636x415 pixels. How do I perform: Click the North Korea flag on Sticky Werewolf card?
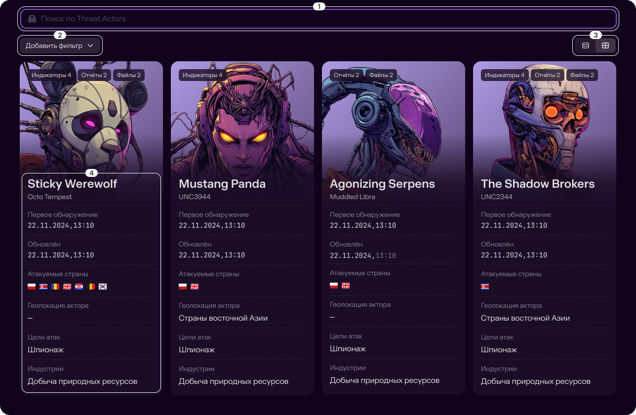click(x=43, y=287)
